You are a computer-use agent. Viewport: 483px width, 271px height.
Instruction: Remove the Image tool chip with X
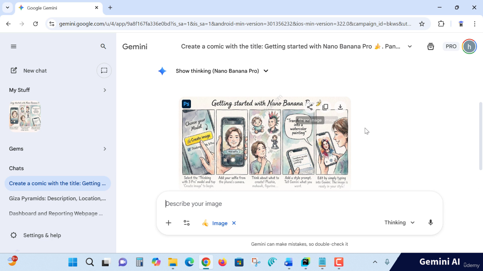coord(234,223)
